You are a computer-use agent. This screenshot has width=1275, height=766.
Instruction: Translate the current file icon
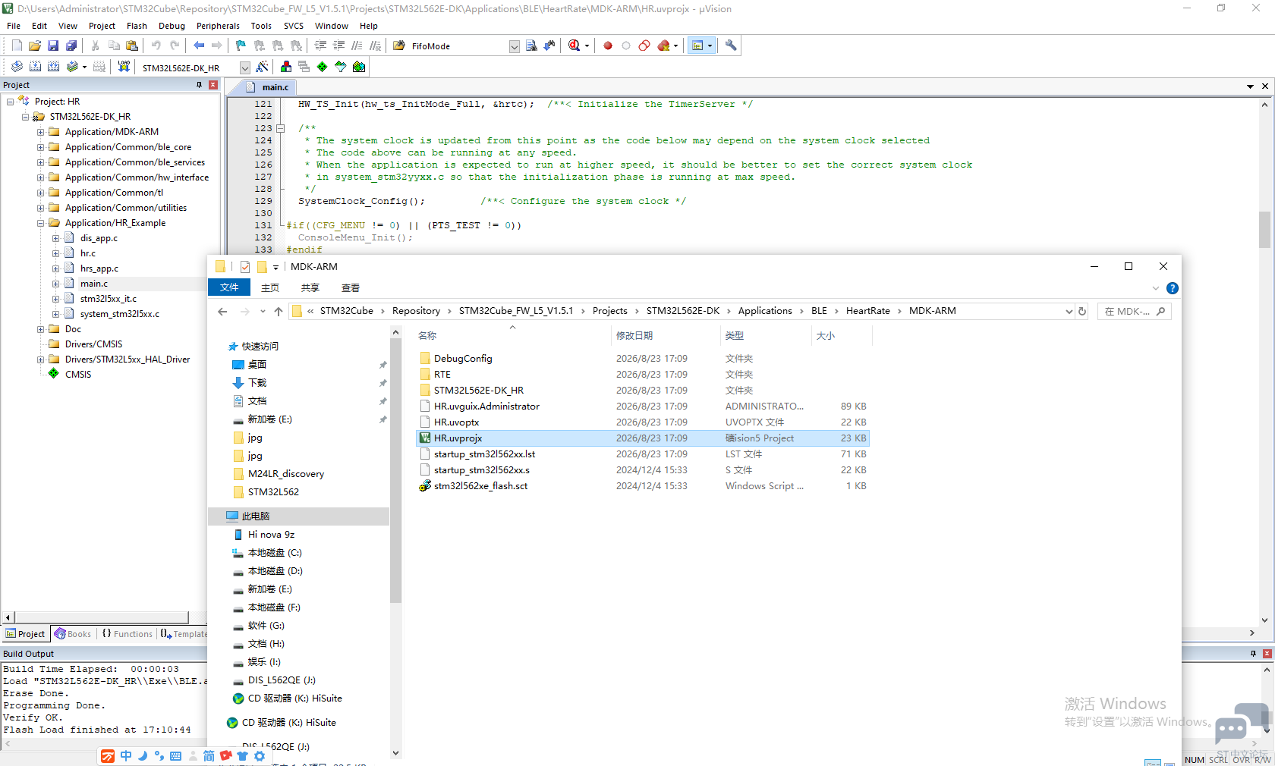coord(17,67)
